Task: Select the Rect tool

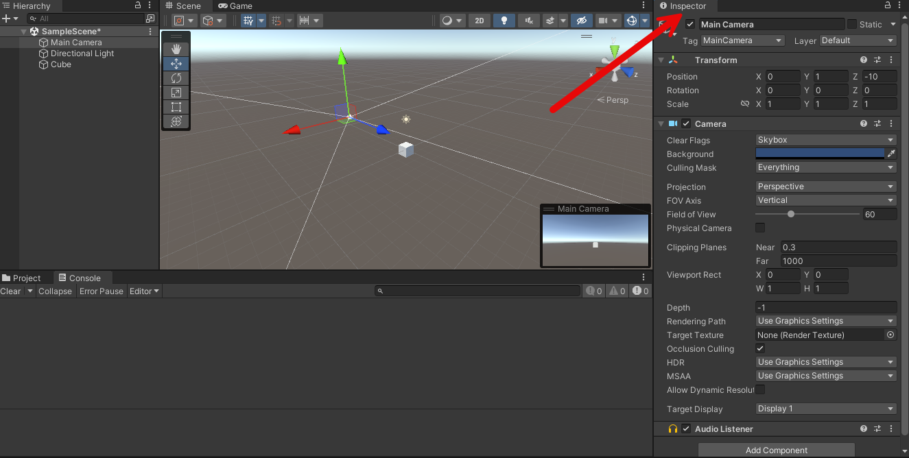Action: (x=176, y=107)
